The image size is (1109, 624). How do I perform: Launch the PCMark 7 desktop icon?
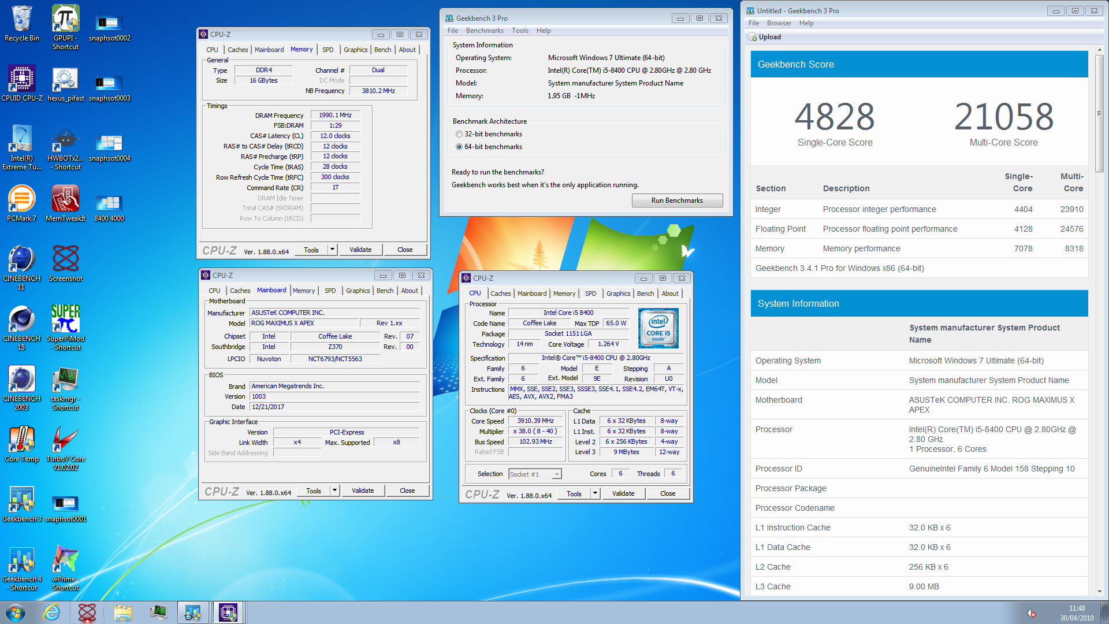pos(22,204)
